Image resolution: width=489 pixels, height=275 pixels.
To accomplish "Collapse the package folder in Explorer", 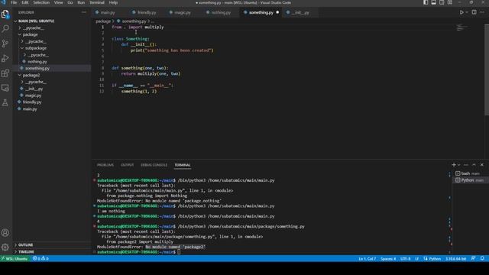I will pyautogui.click(x=30, y=34).
